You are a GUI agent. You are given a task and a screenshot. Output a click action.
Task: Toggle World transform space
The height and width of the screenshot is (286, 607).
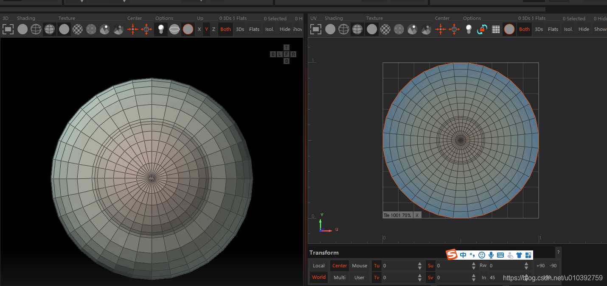(319, 278)
